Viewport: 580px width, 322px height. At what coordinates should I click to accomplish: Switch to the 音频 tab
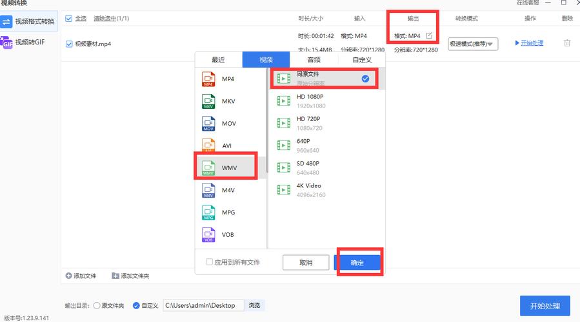[314, 60]
